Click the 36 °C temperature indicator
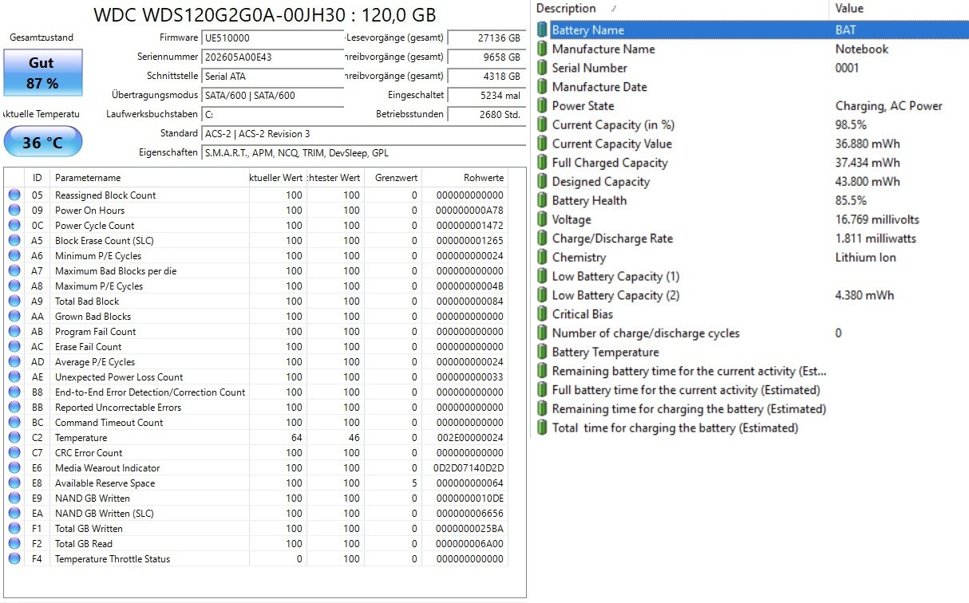Image resolution: width=969 pixels, height=603 pixels. point(42,143)
